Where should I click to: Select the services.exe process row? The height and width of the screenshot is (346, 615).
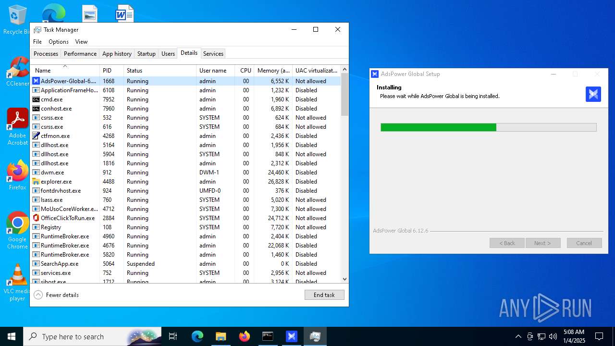click(x=185, y=273)
